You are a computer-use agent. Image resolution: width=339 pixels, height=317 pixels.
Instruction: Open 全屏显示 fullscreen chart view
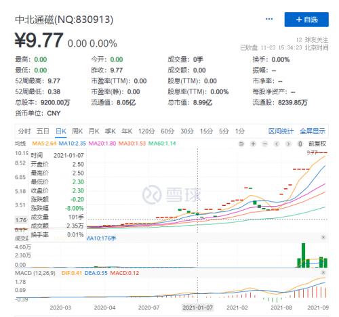pyautogui.click(x=313, y=131)
